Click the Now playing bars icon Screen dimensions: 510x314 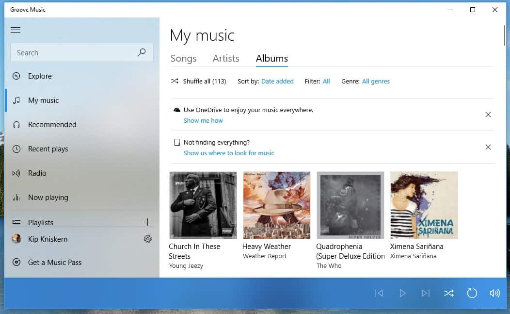16,198
